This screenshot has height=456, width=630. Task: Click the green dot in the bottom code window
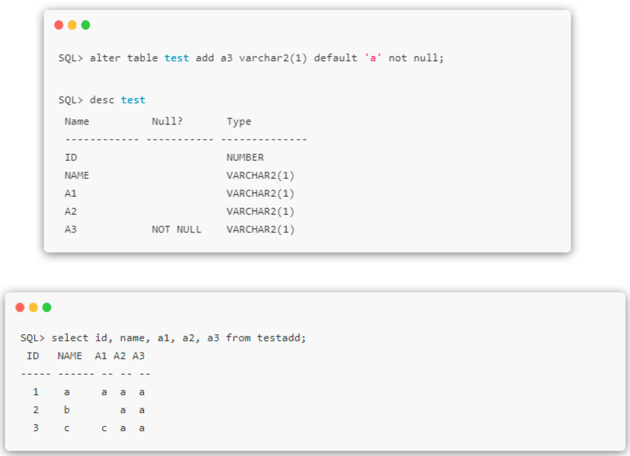pyautogui.click(x=47, y=307)
